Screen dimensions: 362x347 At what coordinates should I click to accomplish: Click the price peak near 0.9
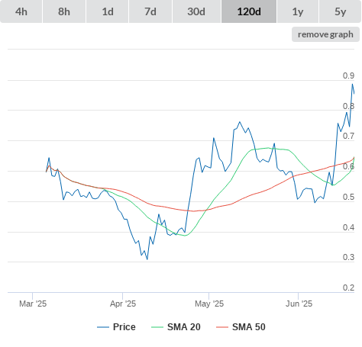[x=353, y=84]
